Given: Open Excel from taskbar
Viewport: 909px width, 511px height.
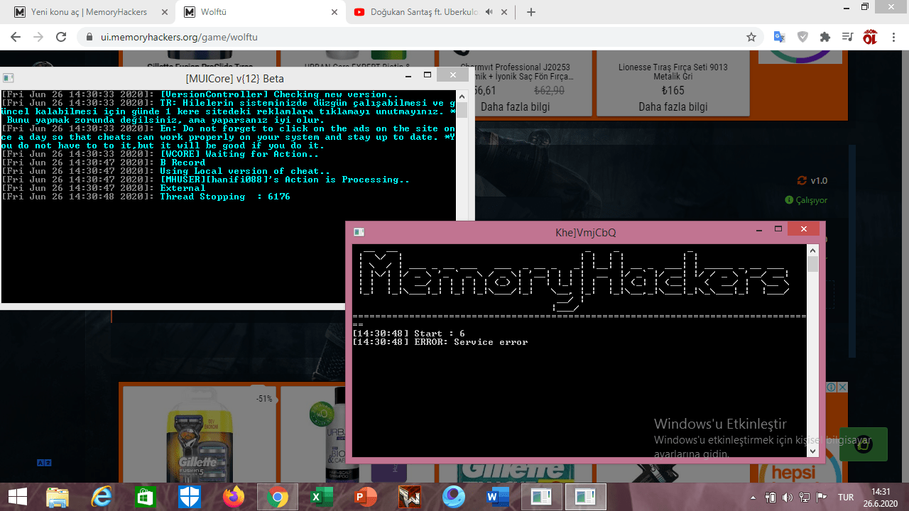Looking at the screenshot, I should pos(322,497).
